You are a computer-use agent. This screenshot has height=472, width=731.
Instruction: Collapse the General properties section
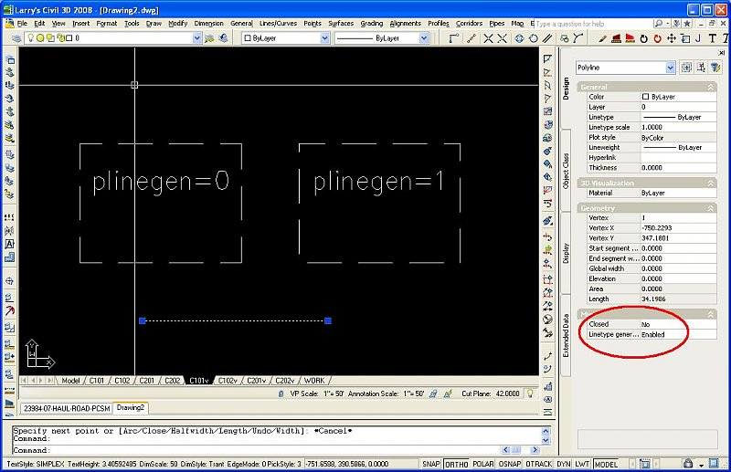pos(711,87)
